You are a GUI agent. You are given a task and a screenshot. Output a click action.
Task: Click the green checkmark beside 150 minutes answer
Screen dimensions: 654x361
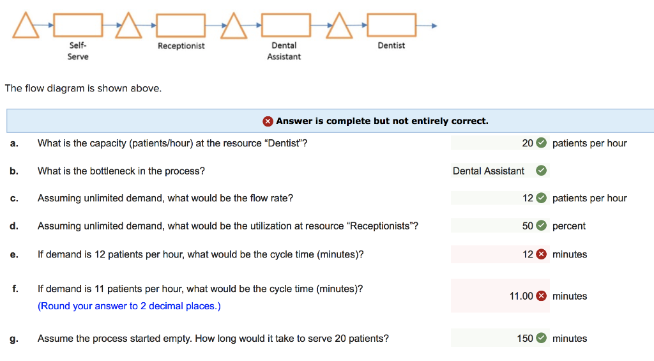(x=541, y=339)
